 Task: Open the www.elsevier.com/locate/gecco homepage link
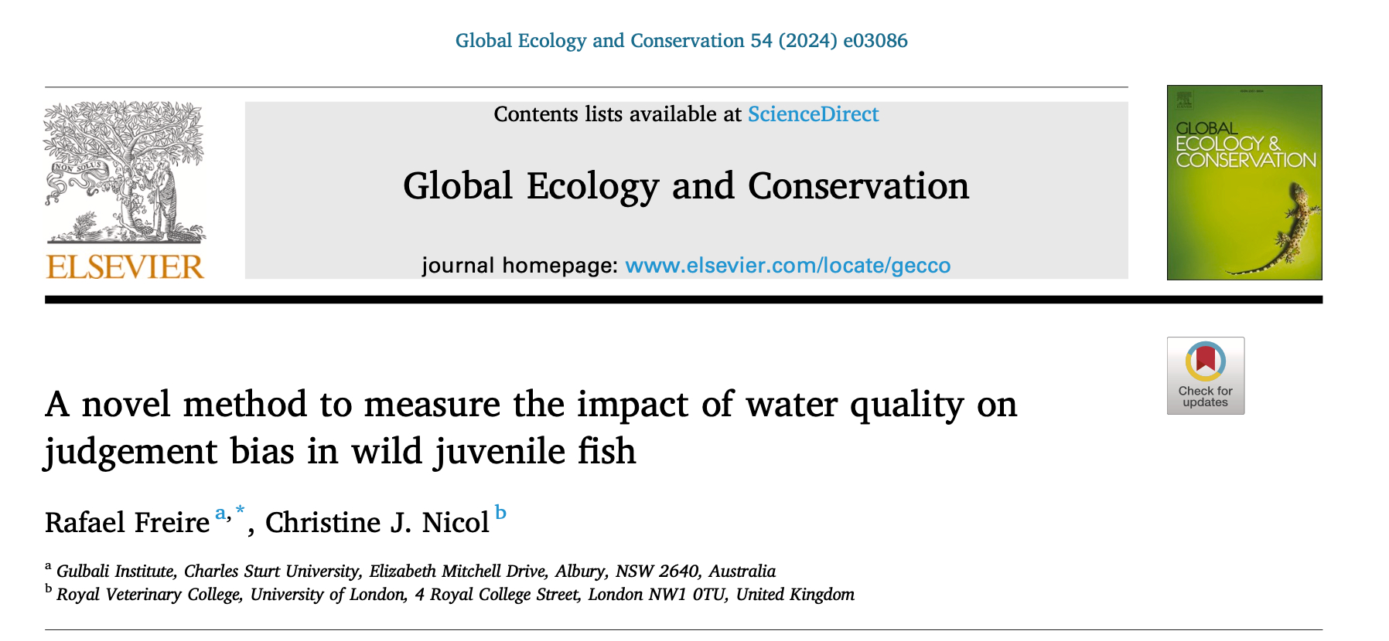(x=787, y=266)
